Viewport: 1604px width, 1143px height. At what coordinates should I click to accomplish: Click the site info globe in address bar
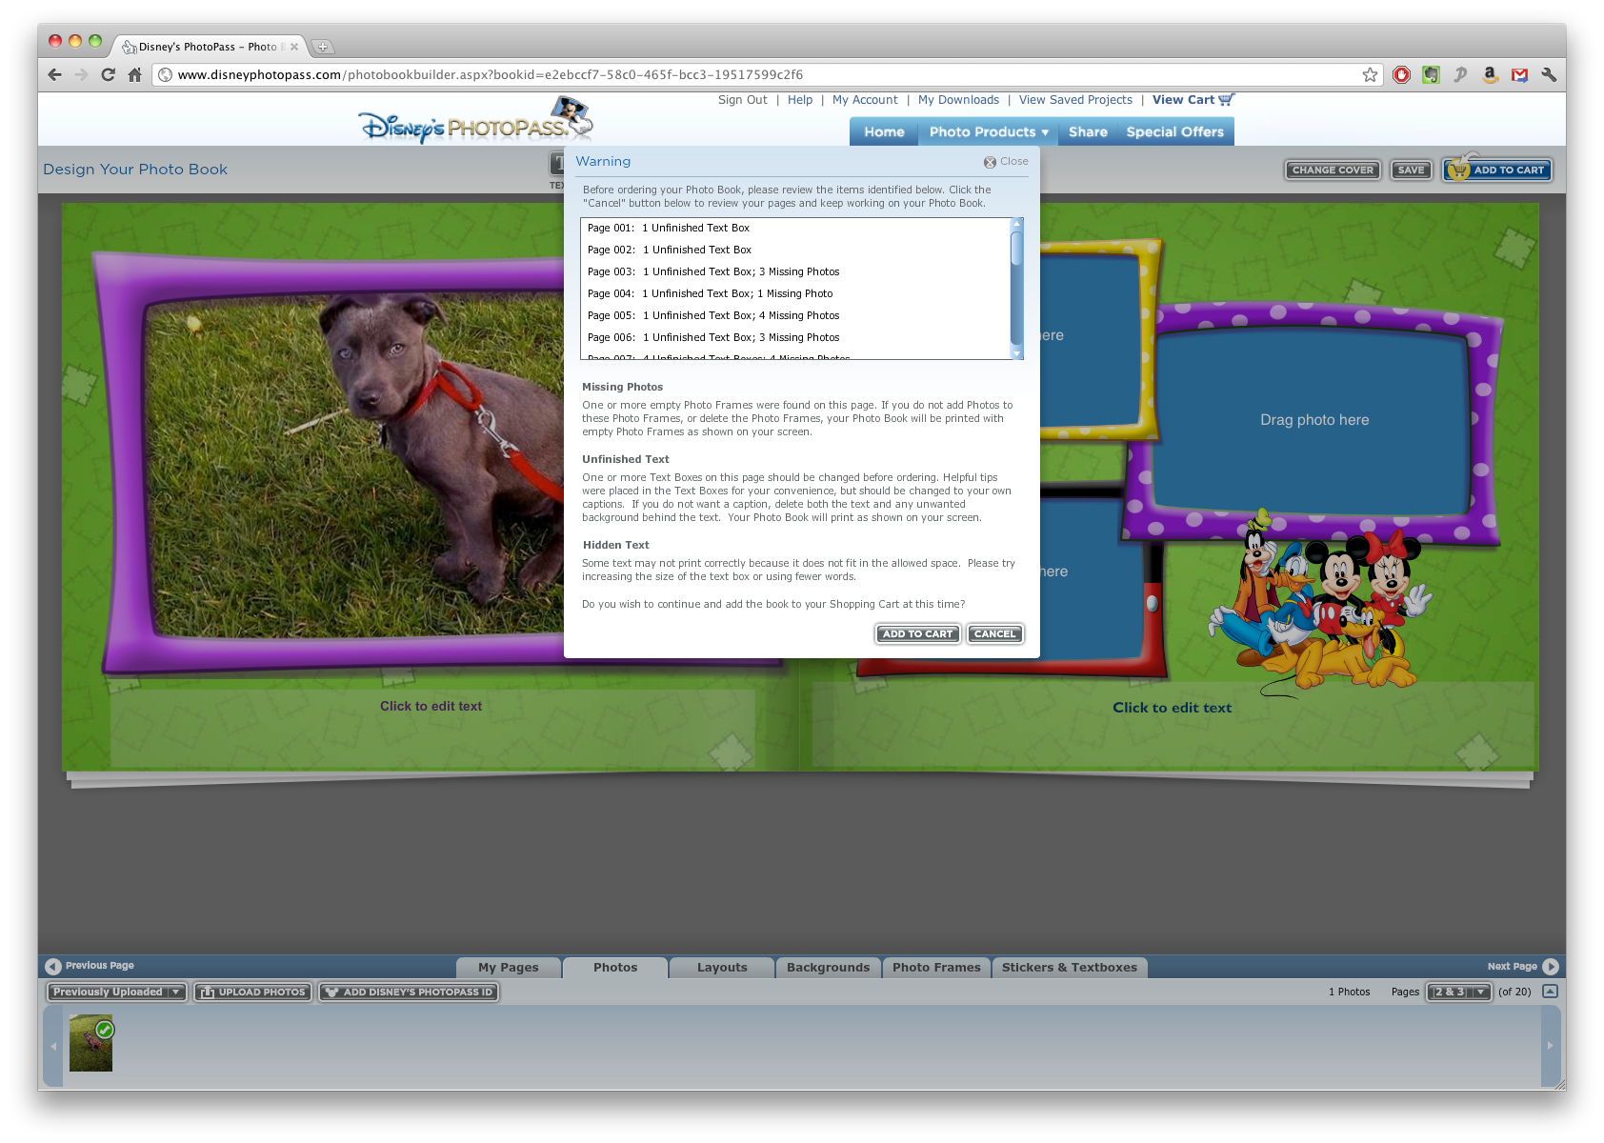[165, 74]
